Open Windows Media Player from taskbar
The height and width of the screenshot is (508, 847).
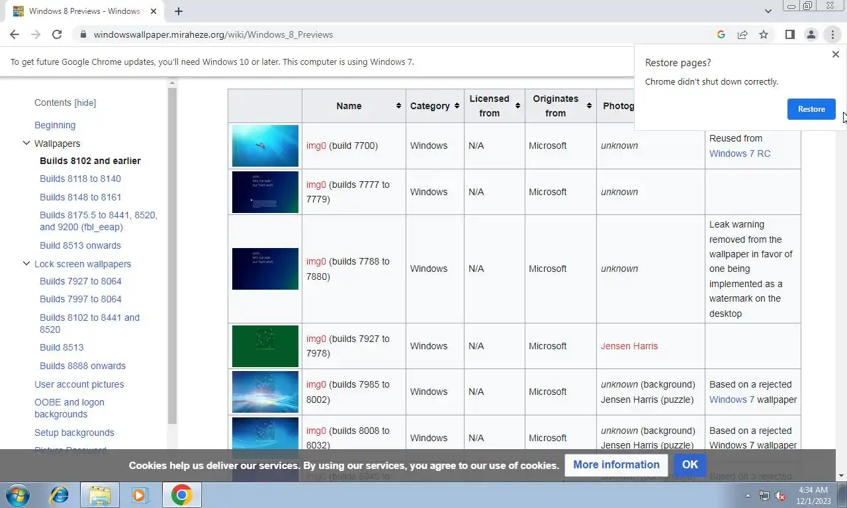pyautogui.click(x=140, y=495)
